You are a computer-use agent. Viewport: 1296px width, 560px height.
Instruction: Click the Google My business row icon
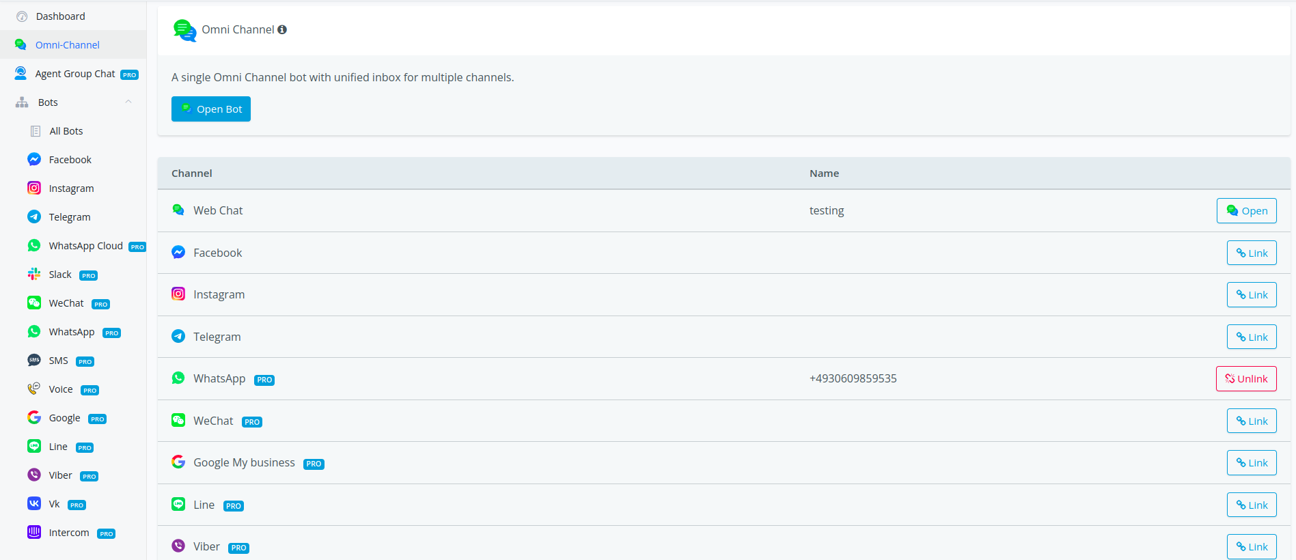coord(178,462)
